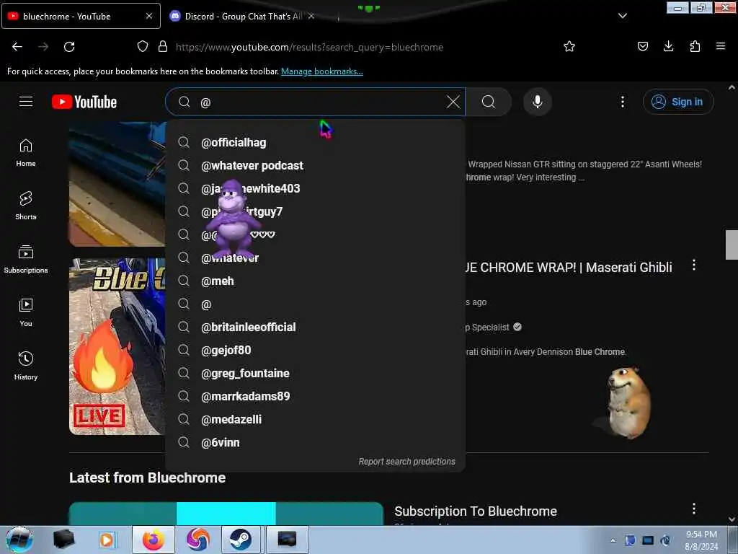Open options for Maserati Ghibli video
This screenshot has width=738, height=554.
pos(694,265)
